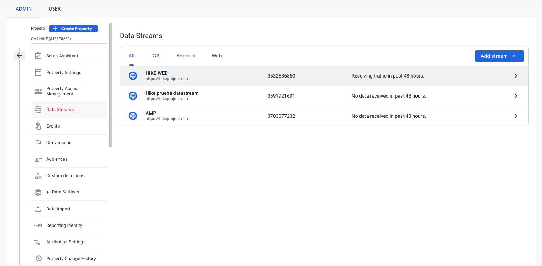Screen dimensions: 542x266
Task: Switch to the USER tab
Action: (55, 9)
